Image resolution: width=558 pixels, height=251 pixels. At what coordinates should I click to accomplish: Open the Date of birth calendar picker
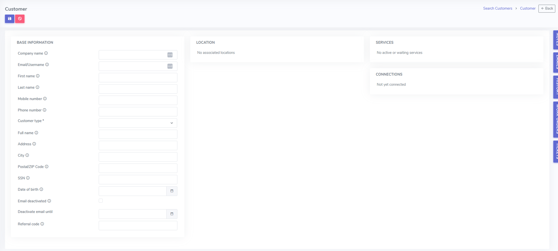click(172, 191)
